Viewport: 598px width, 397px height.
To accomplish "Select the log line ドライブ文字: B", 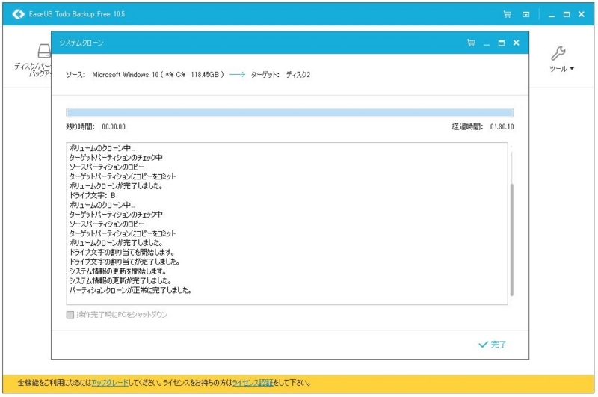I will pos(92,196).
